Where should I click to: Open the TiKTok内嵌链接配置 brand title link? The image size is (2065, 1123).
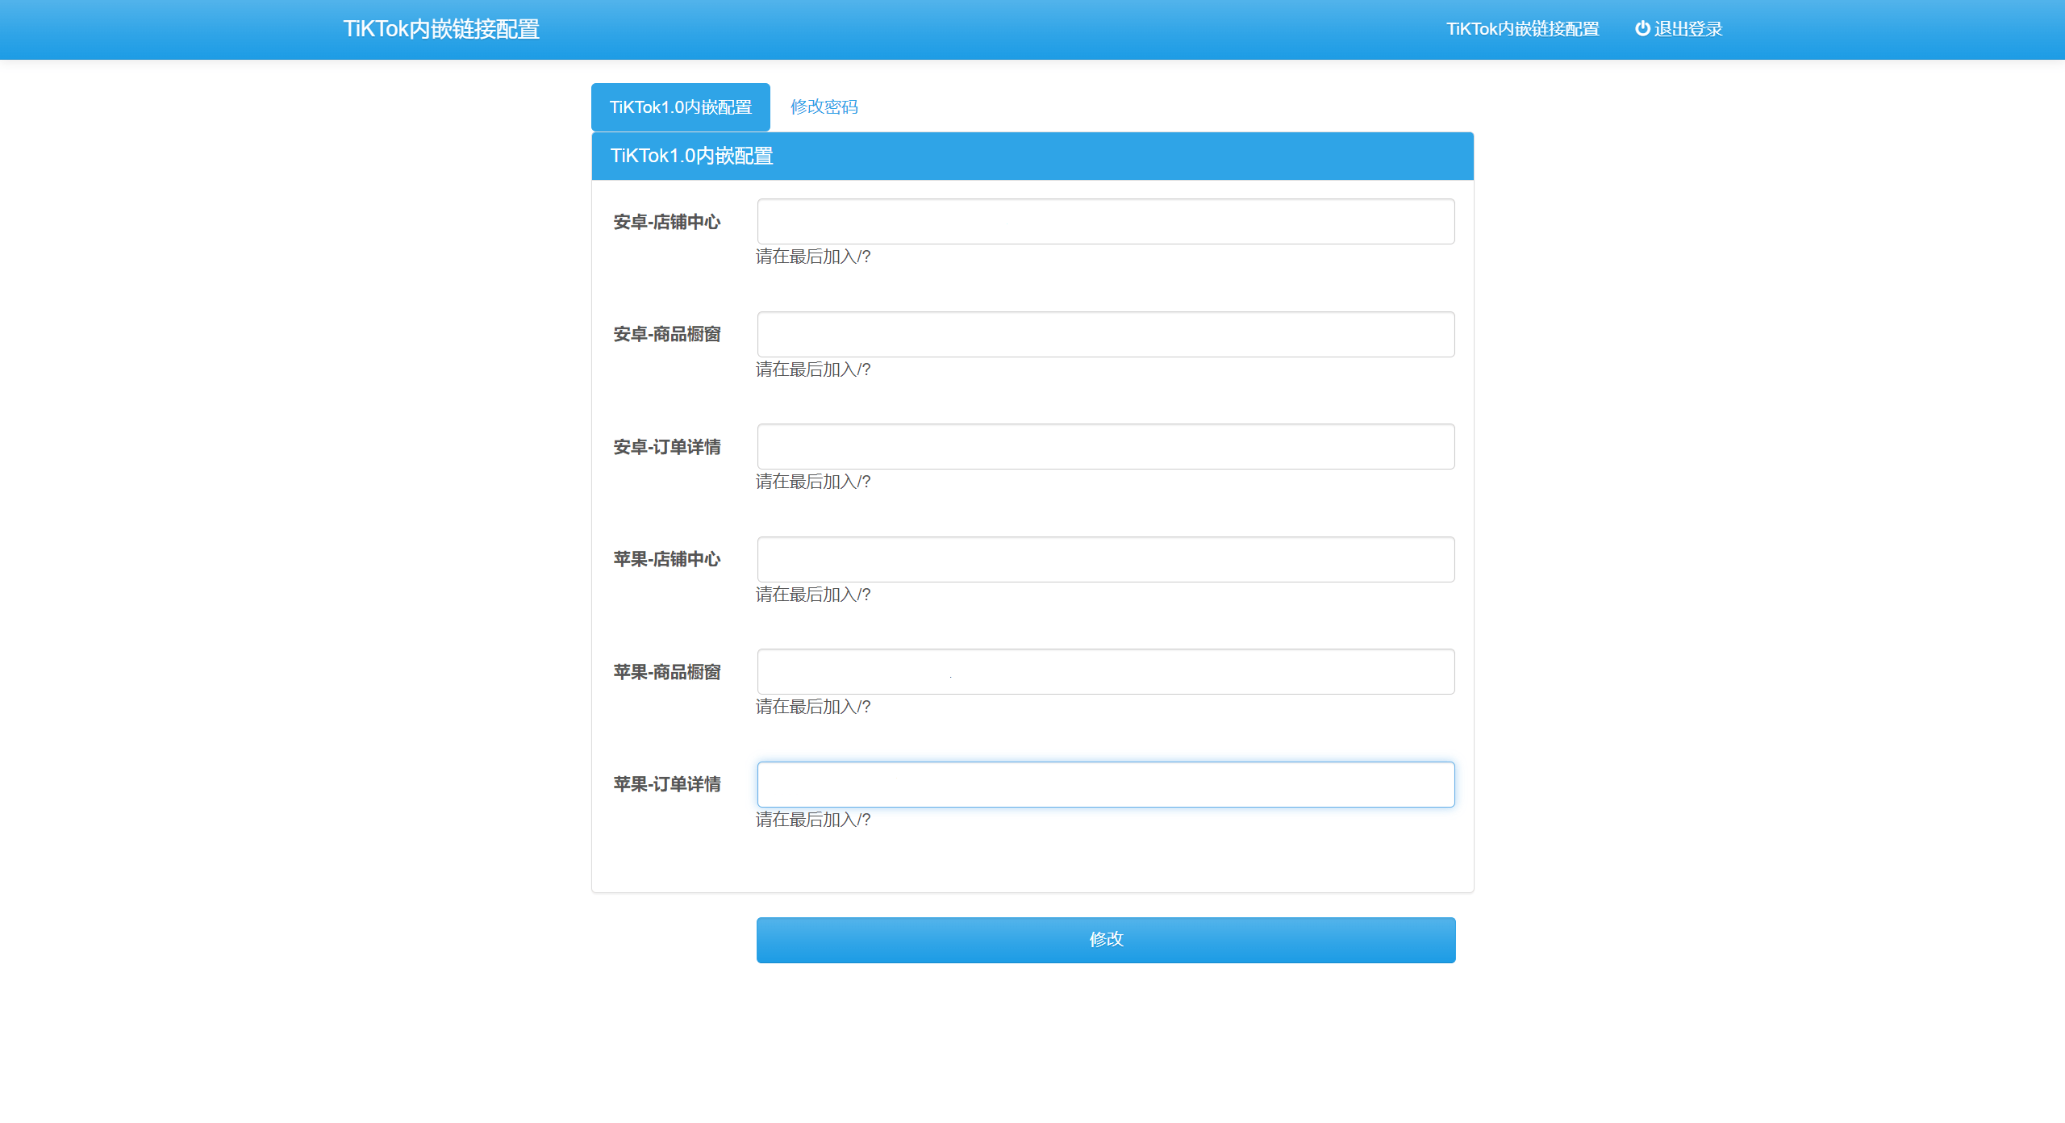point(441,29)
